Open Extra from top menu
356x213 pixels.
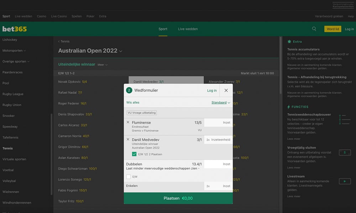pyautogui.click(x=103, y=16)
